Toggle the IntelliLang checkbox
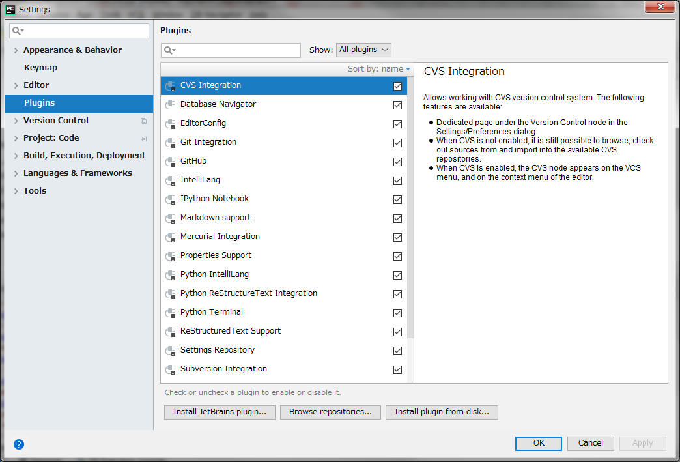 [397, 180]
